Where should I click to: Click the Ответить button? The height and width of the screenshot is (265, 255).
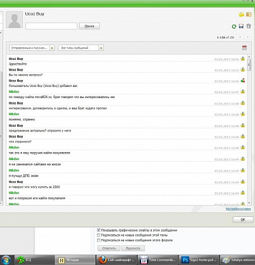(x=109, y=248)
